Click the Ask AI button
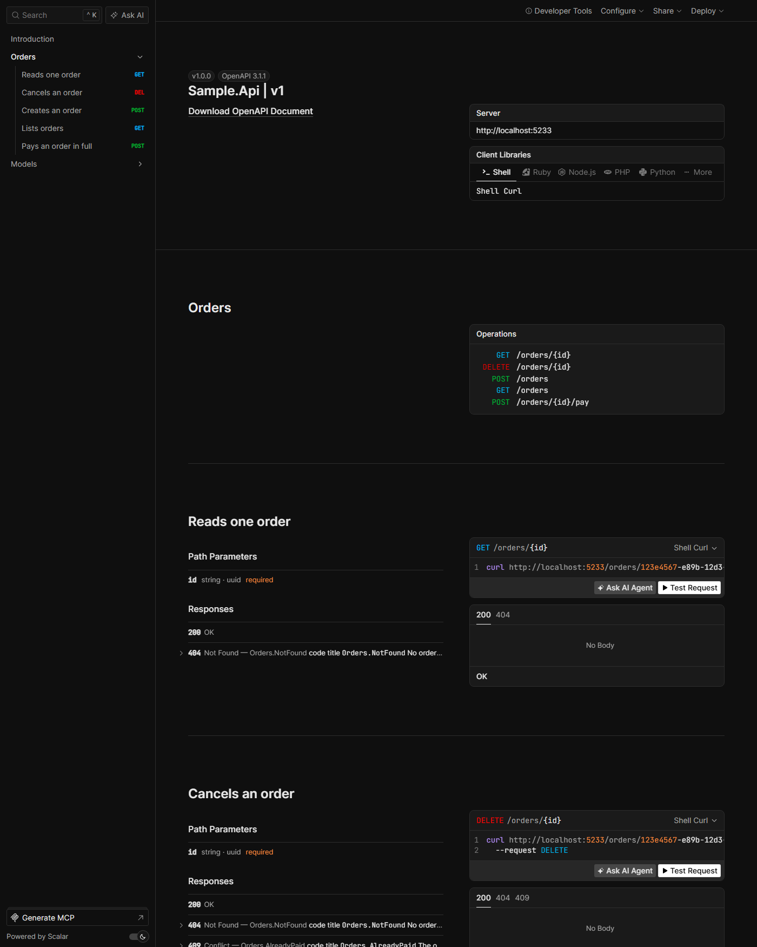Image resolution: width=757 pixels, height=947 pixels. point(127,15)
